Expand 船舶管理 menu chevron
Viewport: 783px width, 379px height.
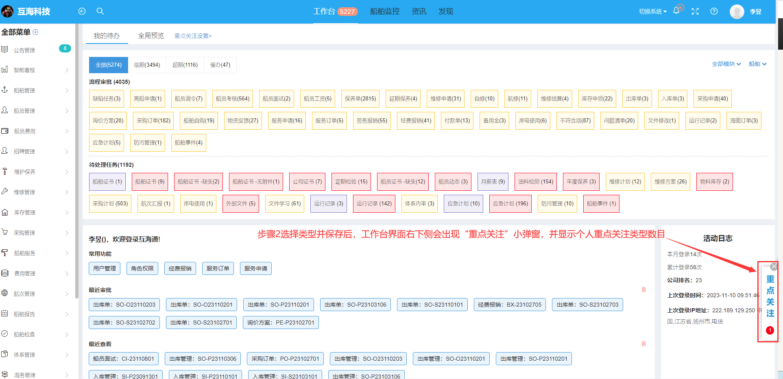pyautogui.click(x=67, y=91)
